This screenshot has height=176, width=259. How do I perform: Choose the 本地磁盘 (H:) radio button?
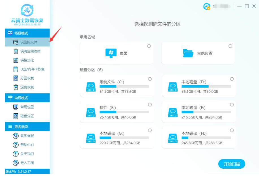click(x=232, y=130)
